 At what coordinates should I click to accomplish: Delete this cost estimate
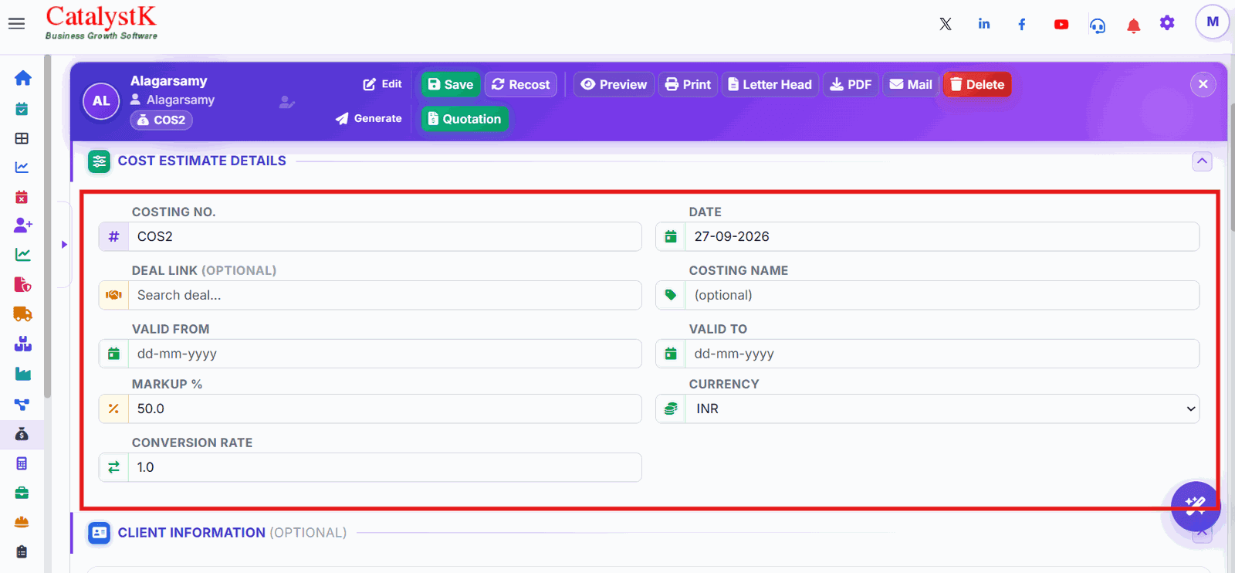click(x=977, y=84)
